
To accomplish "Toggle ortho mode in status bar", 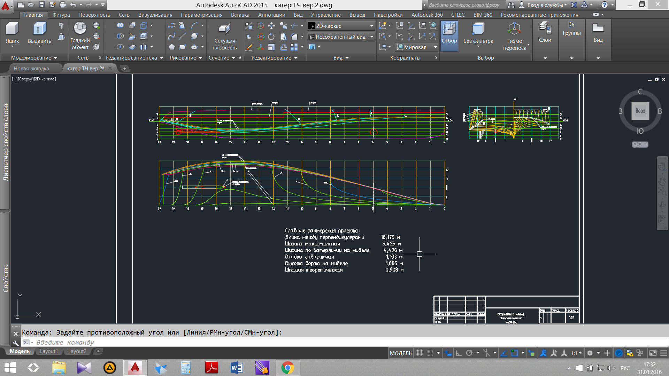I will 459,353.
